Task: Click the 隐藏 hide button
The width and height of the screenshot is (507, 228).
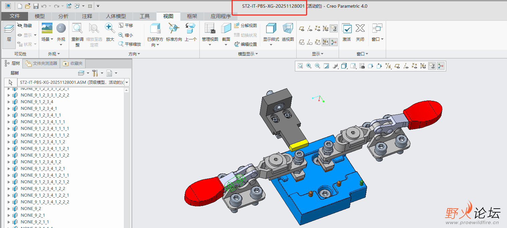Action: pos(25,25)
